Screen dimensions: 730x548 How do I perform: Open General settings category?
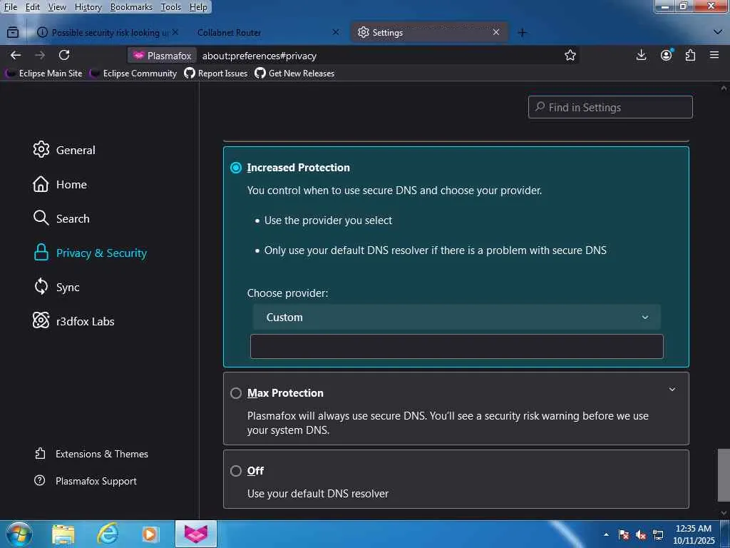64,150
